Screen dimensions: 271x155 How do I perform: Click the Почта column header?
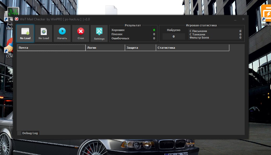tap(51, 48)
